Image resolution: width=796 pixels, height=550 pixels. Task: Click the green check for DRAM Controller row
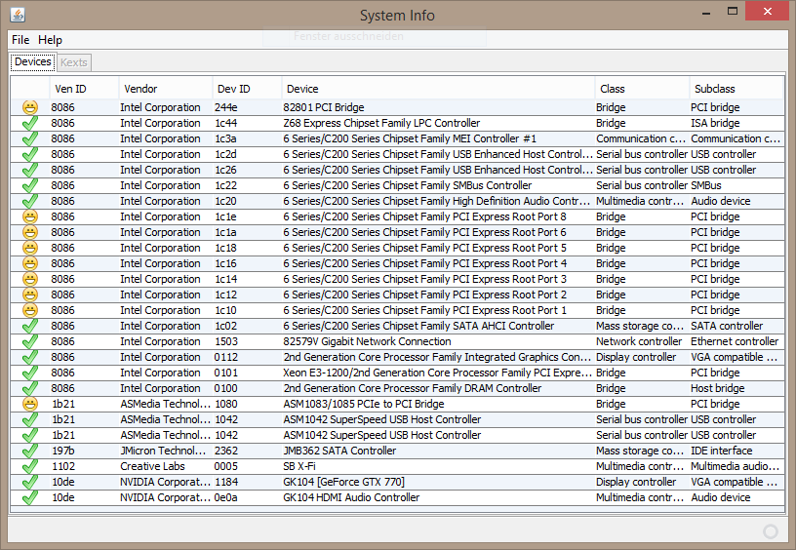coord(30,389)
